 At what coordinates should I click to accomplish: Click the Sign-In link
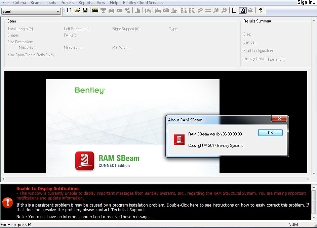tap(307, 2)
